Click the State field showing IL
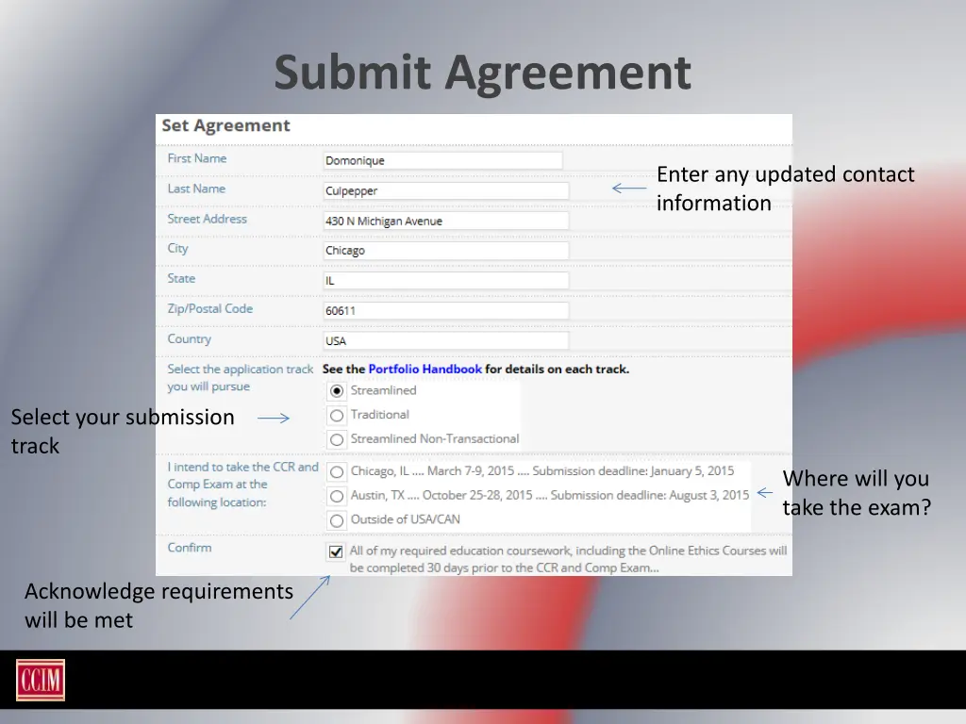The height and width of the screenshot is (724, 966). (x=446, y=281)
